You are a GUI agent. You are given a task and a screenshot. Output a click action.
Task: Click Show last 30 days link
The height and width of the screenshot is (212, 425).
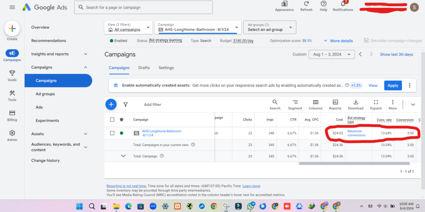point(396,54)
